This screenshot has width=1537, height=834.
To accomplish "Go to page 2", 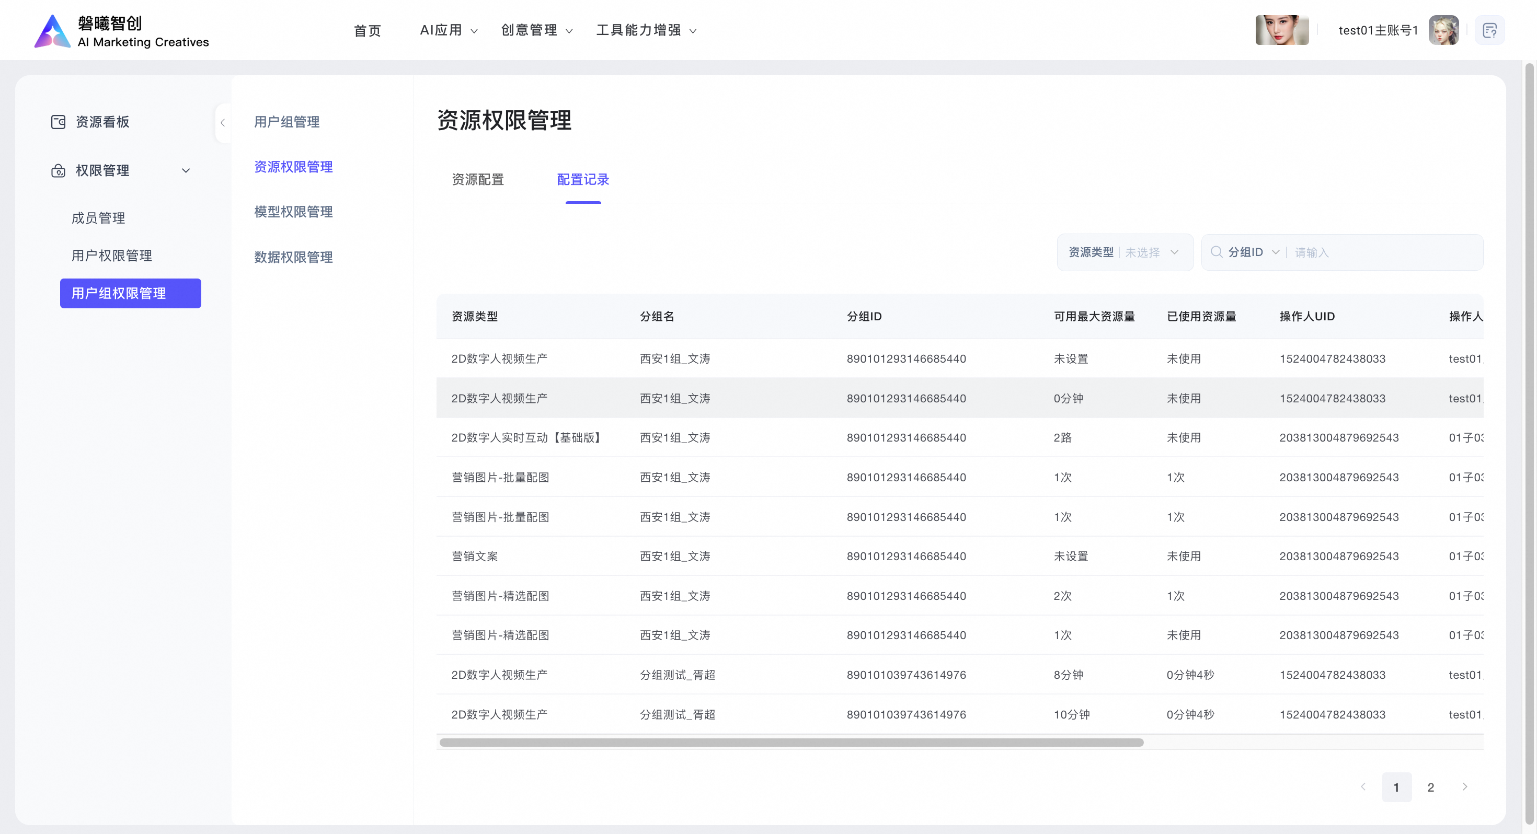I will (1430, 787).
